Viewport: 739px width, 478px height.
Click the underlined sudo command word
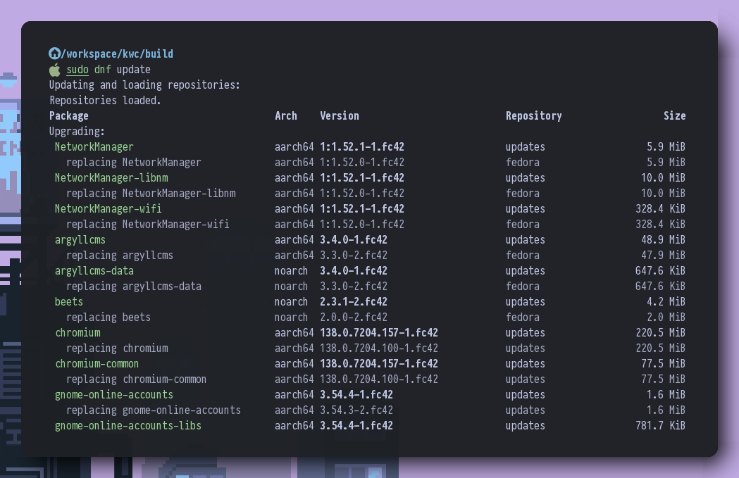point(77,70)
